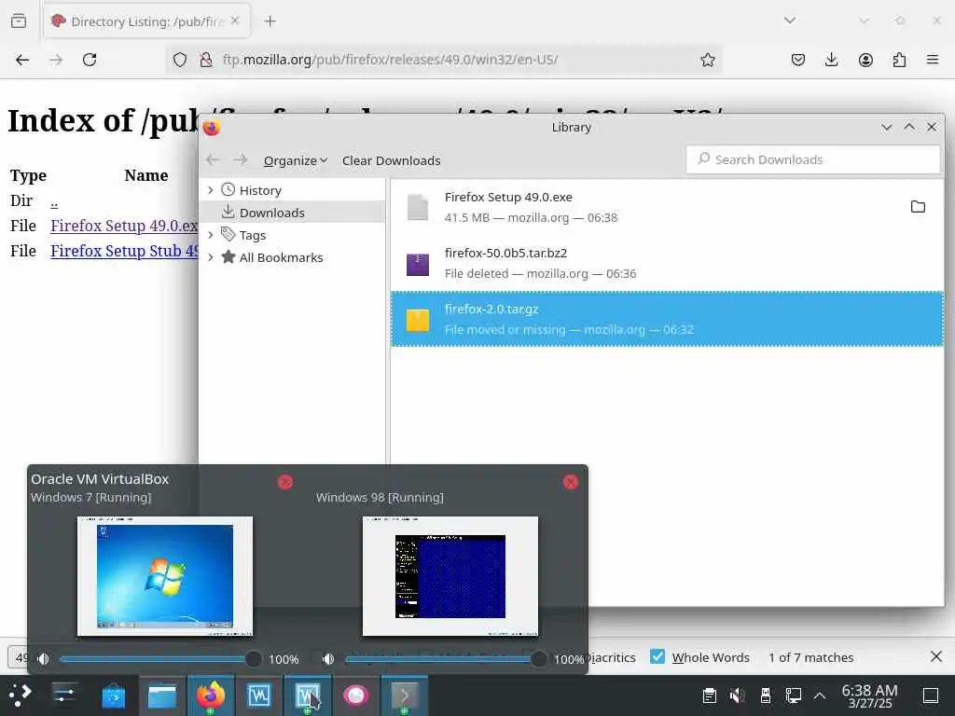Click the Search Downloads field
Image resolution: width=955 pixels, height=716 pixels.
(813, 159)
